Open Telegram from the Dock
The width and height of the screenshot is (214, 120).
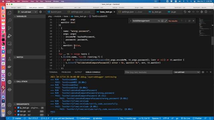point(3,52)
